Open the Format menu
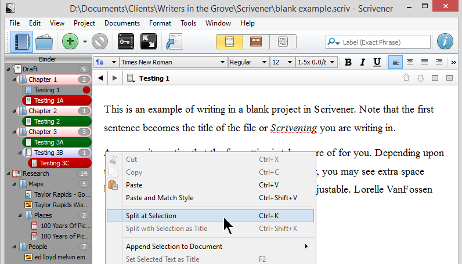 click(x=160, y=23)
